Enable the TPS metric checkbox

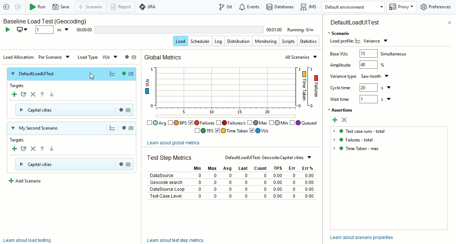click(x=197, y=131)
